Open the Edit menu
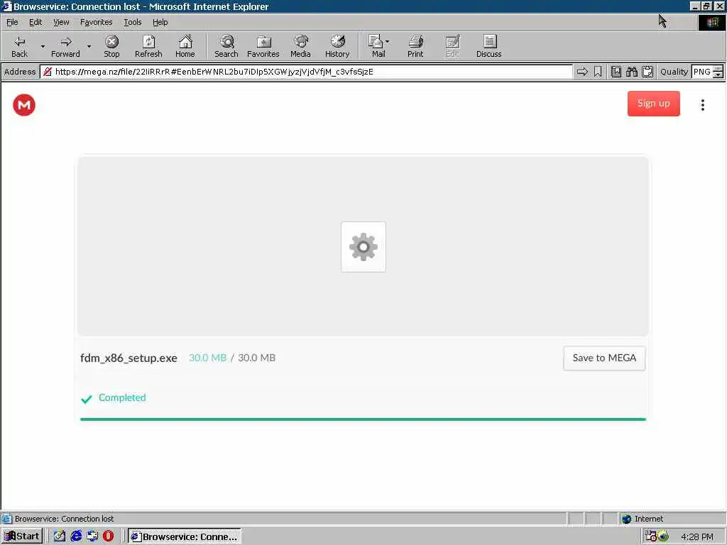Viewport: 727px width, 545px height. click(35, 22)
